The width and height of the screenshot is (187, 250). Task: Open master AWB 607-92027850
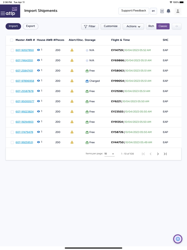[25, 50]
